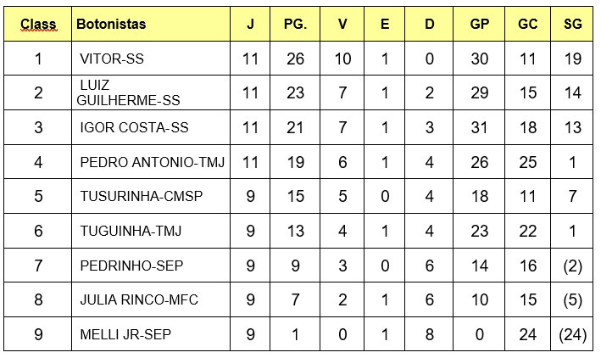The image size is (601, 358).
Task: Select the "SG" header cell
Action: 573,25
